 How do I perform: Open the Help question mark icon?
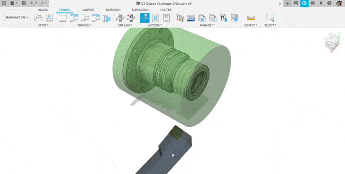coord(329,3)
